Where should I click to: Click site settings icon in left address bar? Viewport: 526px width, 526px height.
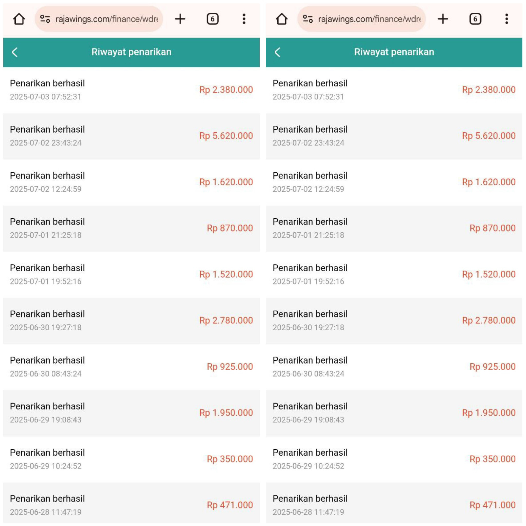pyautogui.click(x=45, y=19)
